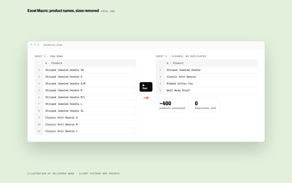Select the products.xlsm file name in title bar
The height and width of the screenshot is (183, 292).
[x=53, y=45]
